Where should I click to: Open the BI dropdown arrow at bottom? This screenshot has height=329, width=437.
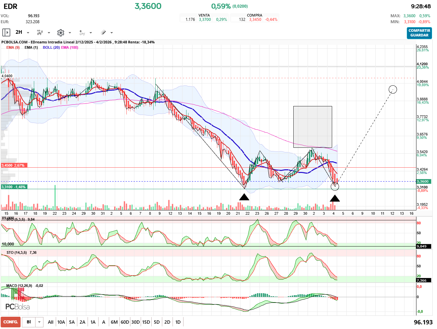[x=39, y=322]
